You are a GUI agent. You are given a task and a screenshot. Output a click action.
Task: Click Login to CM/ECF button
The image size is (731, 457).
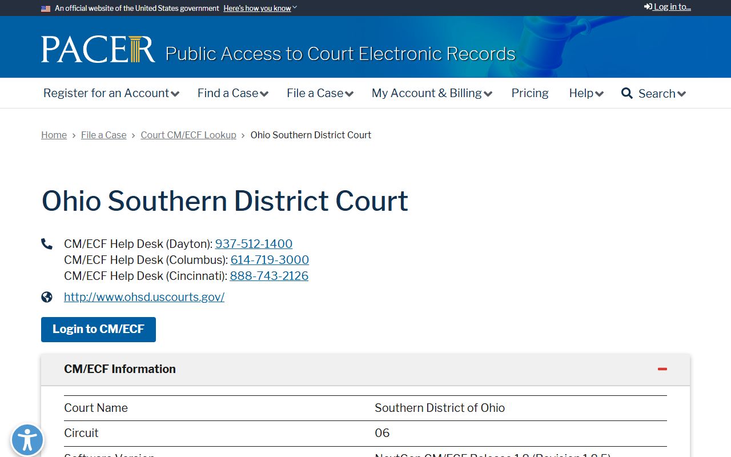click(98, 330)
